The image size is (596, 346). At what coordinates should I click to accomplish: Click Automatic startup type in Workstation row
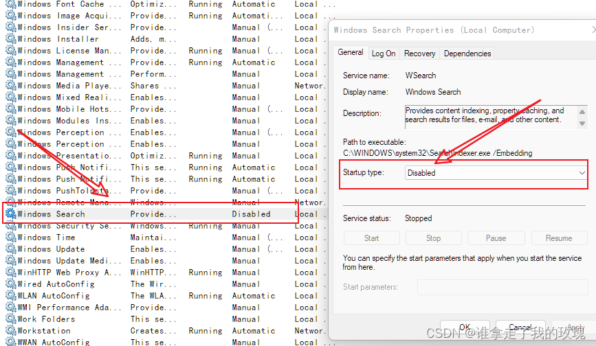(254, 331)
